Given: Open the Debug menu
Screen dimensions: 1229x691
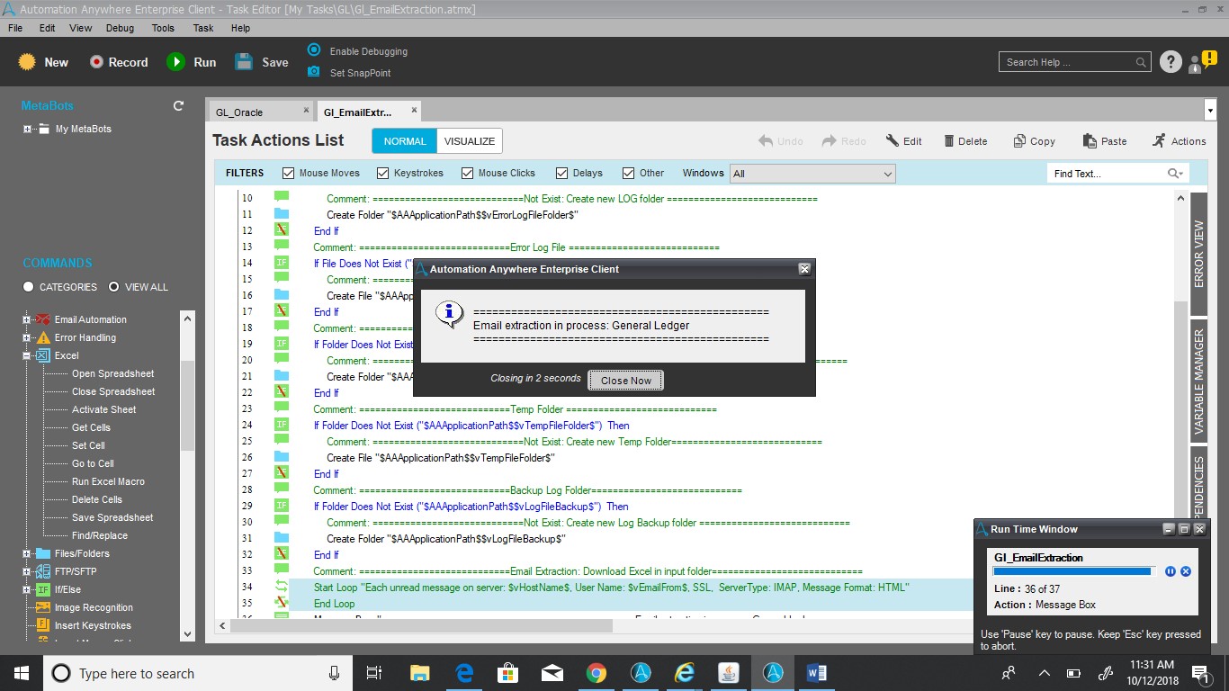Looking at the screenshot, I should point(120,28).
